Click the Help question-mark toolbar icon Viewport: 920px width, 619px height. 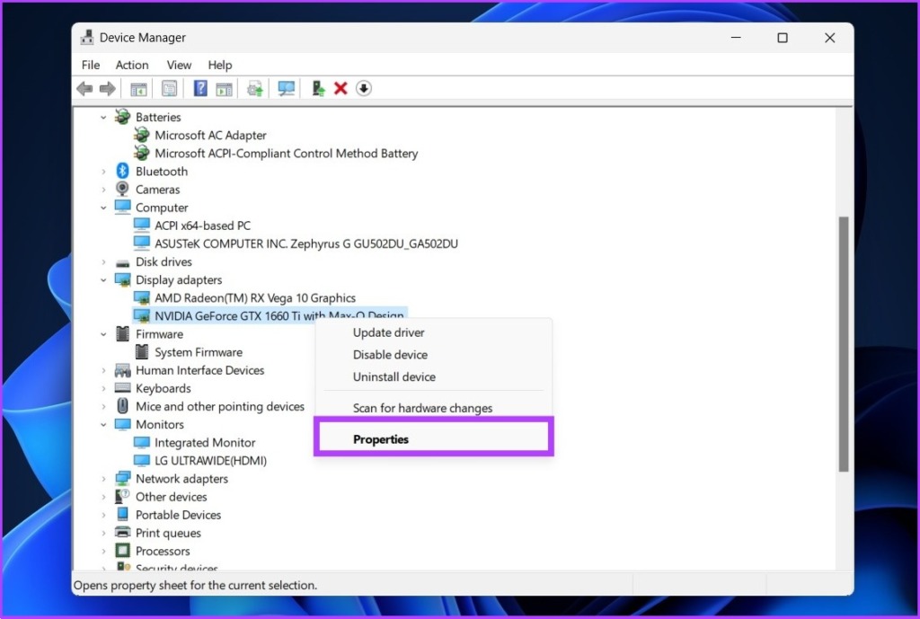tap(200, 89)
